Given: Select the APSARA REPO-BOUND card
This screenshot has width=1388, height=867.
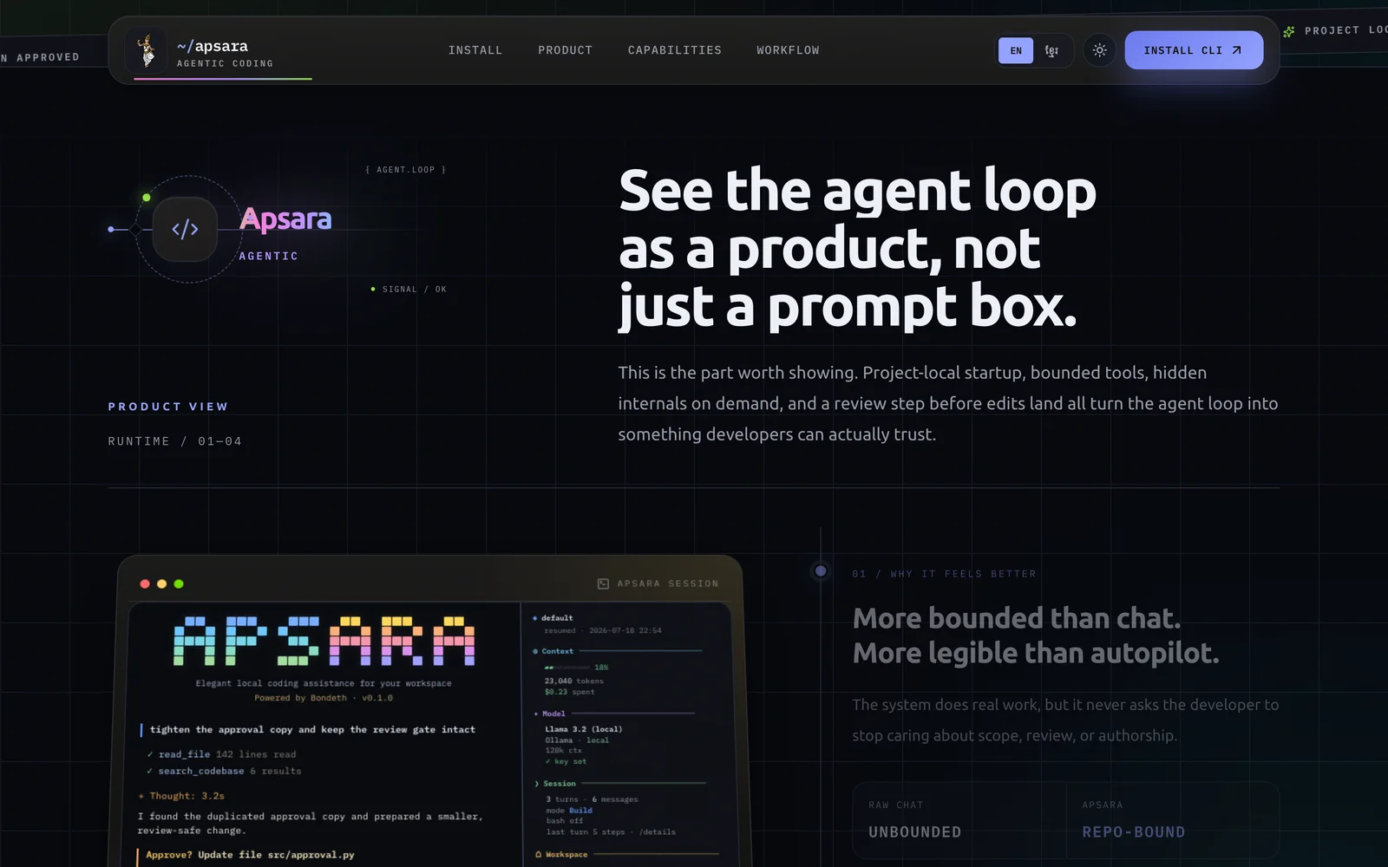Looking at the screenshot, I should click(1173, 820).
